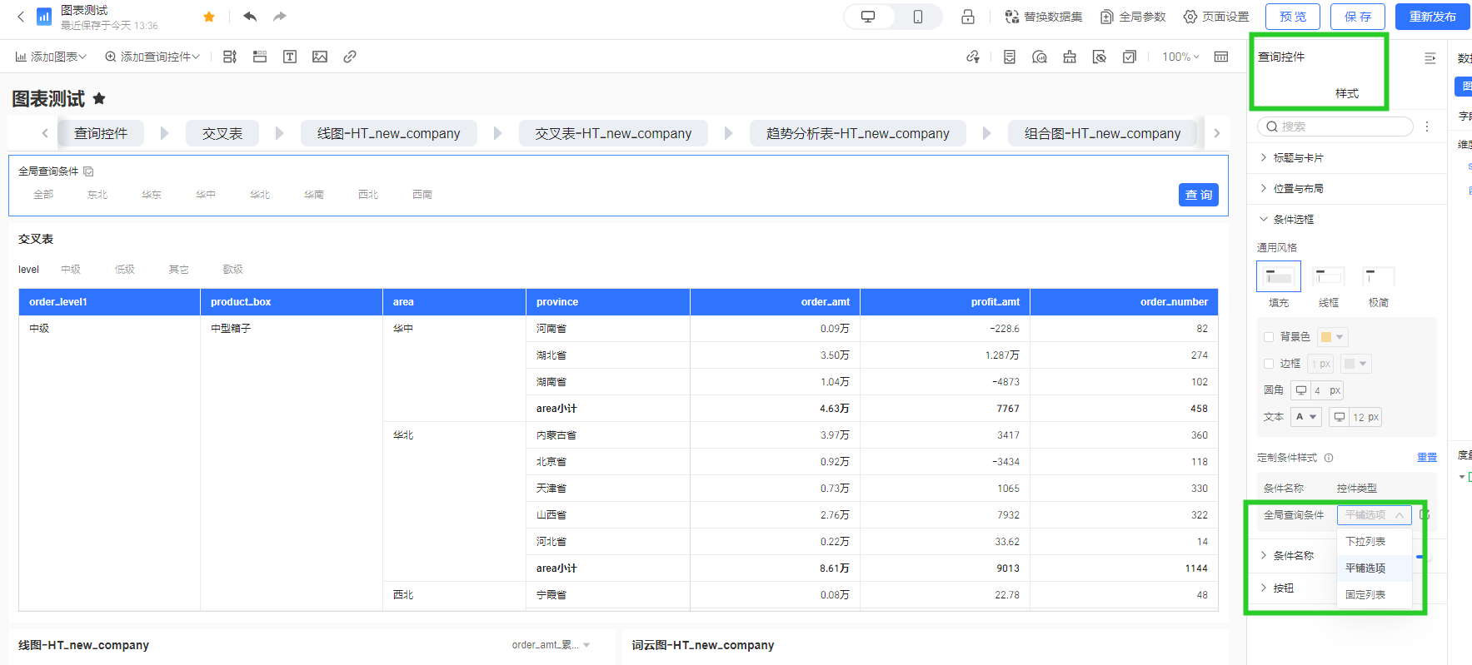Click the blue 查询 button
1472x665 pixels.
(1198, 195)
